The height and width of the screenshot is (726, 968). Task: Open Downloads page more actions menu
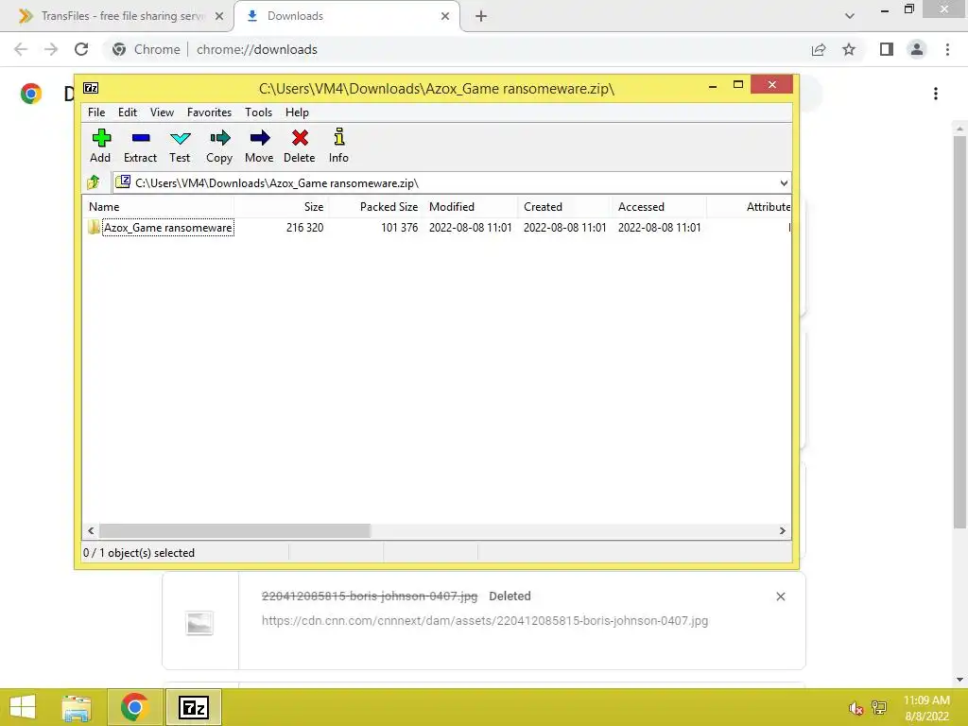[936, 94]
